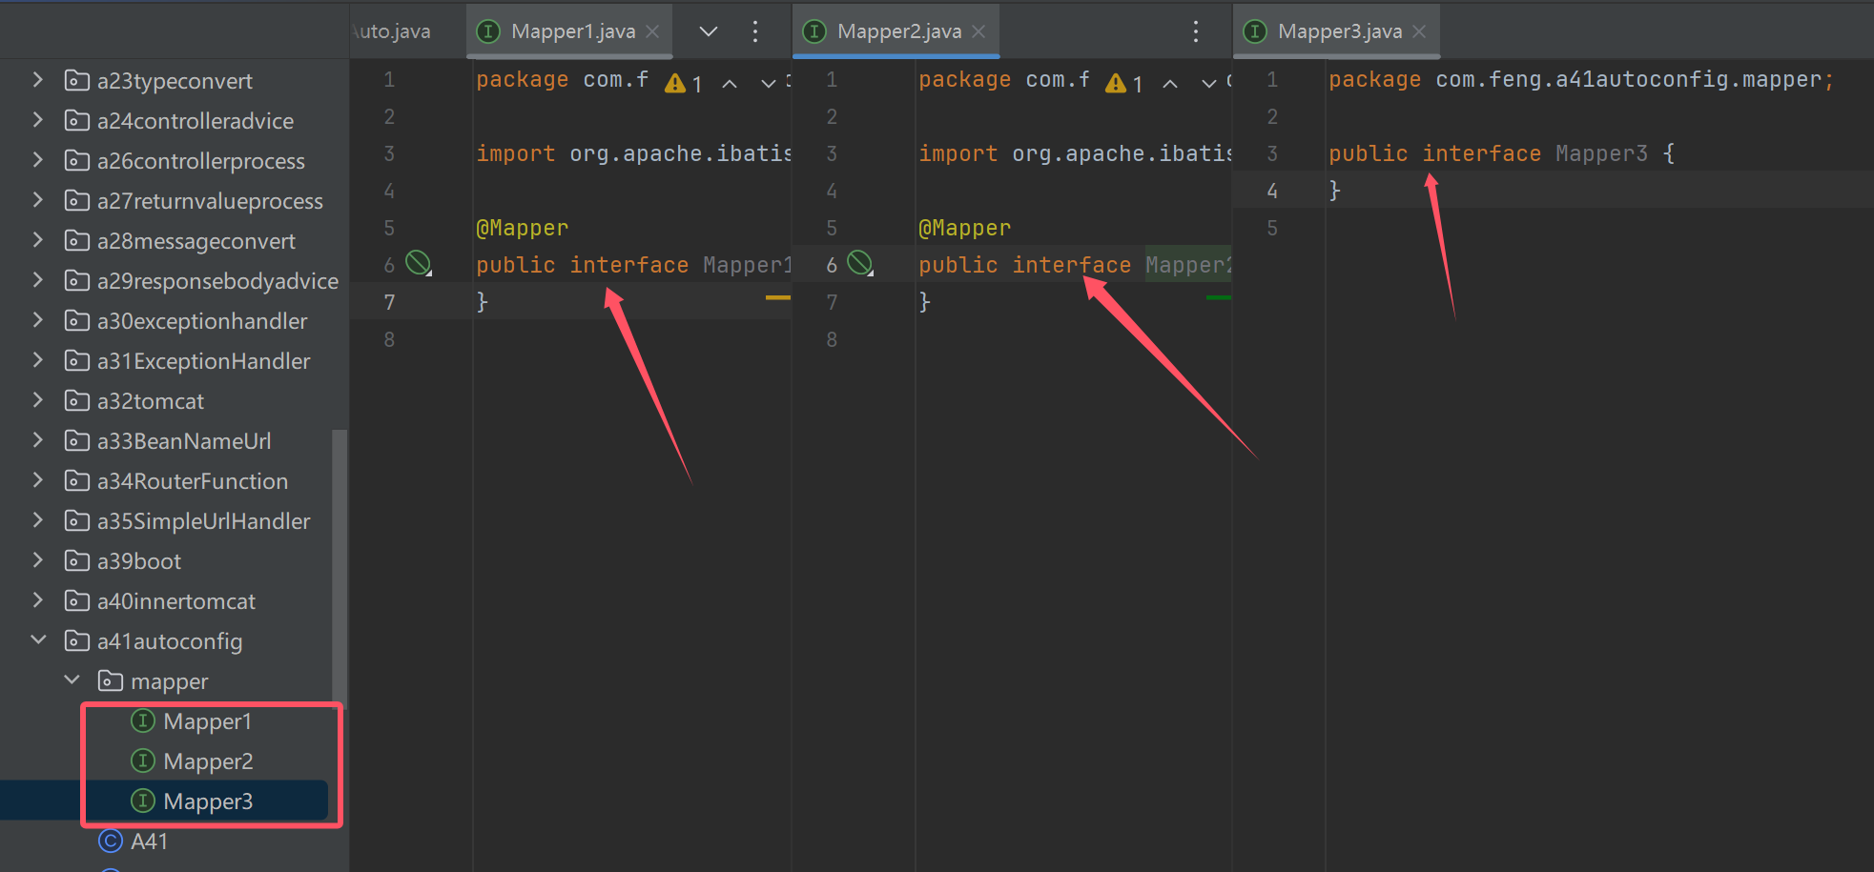Click the mapper folder icon
Image resolution: width=1874 pixels, height=872 pixels.
tap(111, 680)
